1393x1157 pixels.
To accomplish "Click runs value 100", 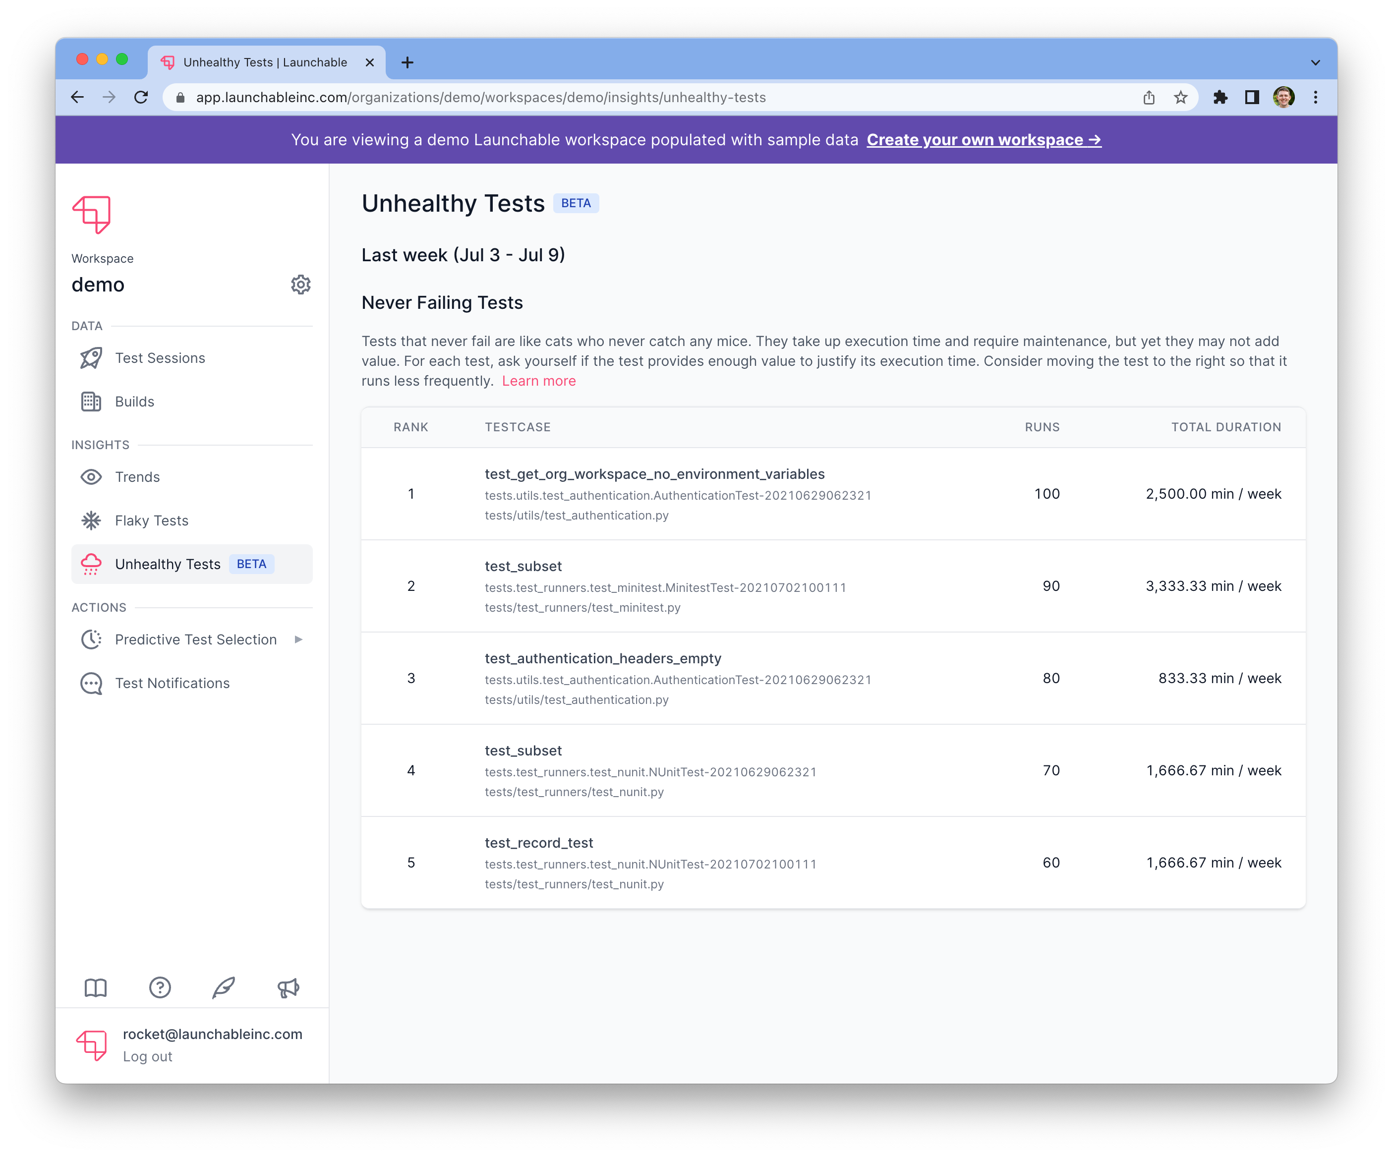I will (1047, 494).
